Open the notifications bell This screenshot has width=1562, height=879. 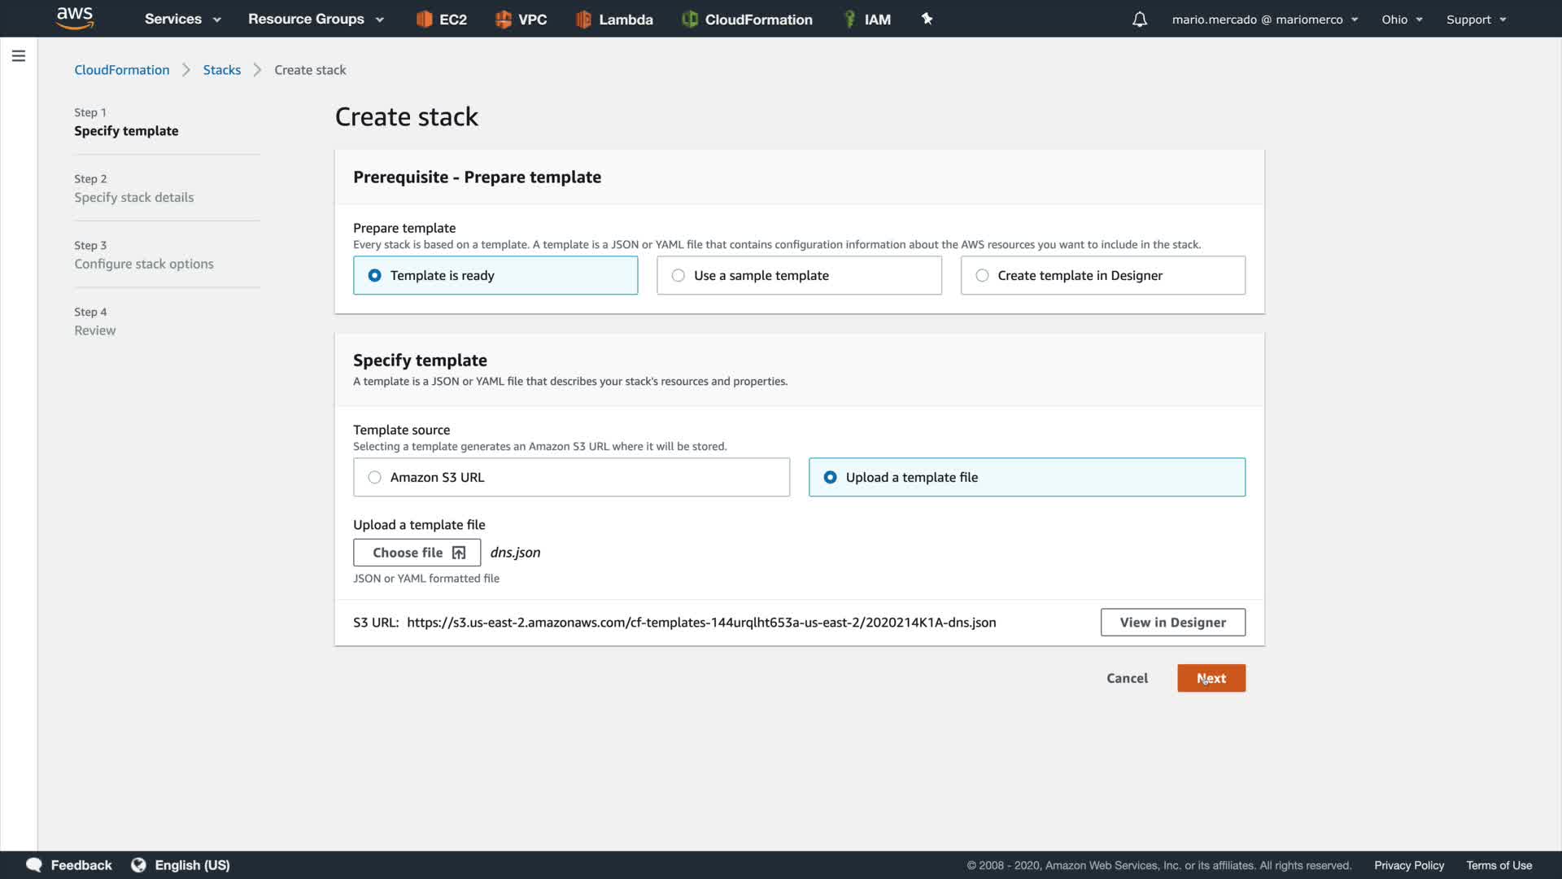click(1139, 19)
